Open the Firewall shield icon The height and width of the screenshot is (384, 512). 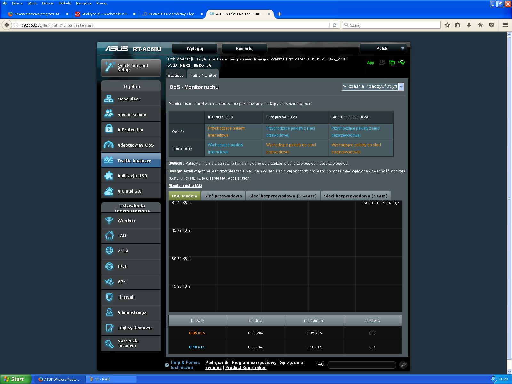coord(109,297)
